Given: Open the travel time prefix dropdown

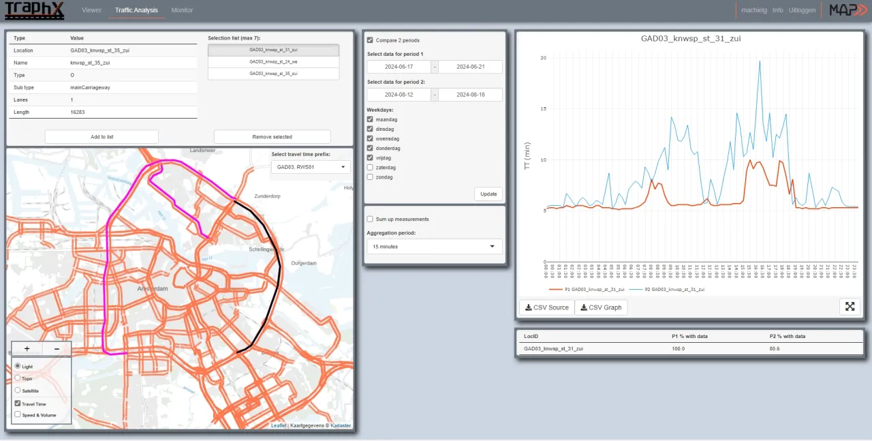Looking at the screenshot, I should coord(311,166).
